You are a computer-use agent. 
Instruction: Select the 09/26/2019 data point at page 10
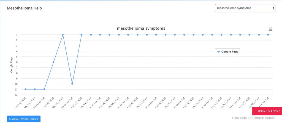72,84
